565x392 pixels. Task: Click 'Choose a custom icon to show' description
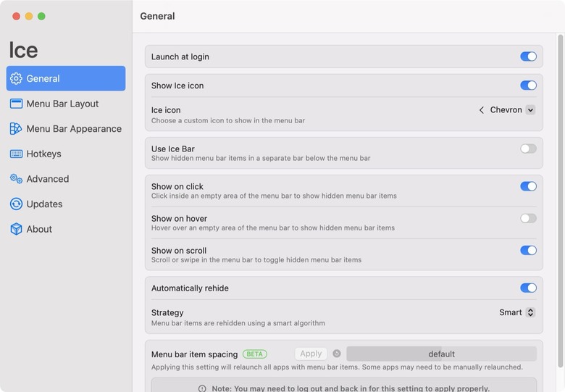228,120
